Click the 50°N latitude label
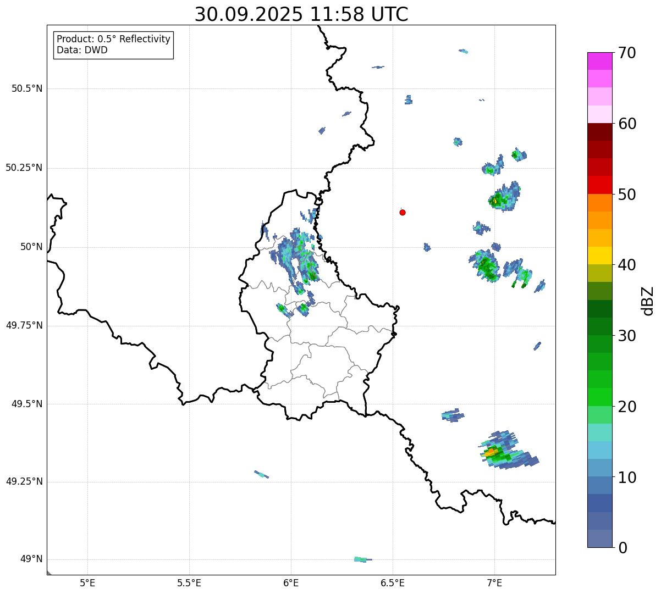 (31, 247)
